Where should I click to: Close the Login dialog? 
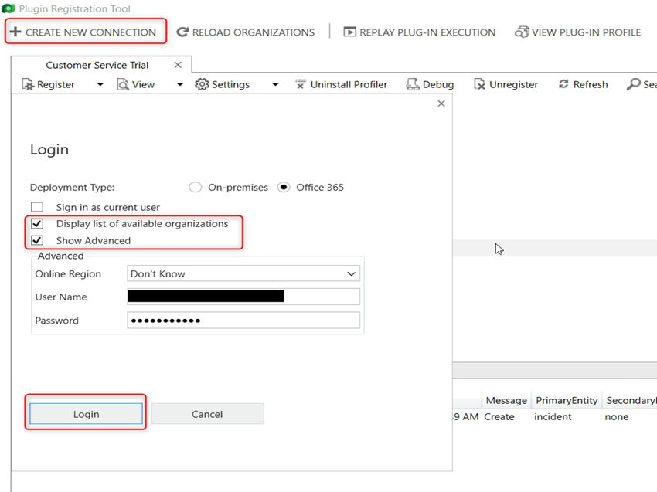coord(441,103)
